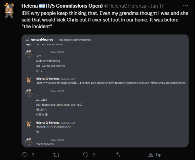Retweet this post
The width and height of the screenshot is (195, 160).
[56, 155]
